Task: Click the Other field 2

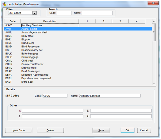Action: click(52, 116)
